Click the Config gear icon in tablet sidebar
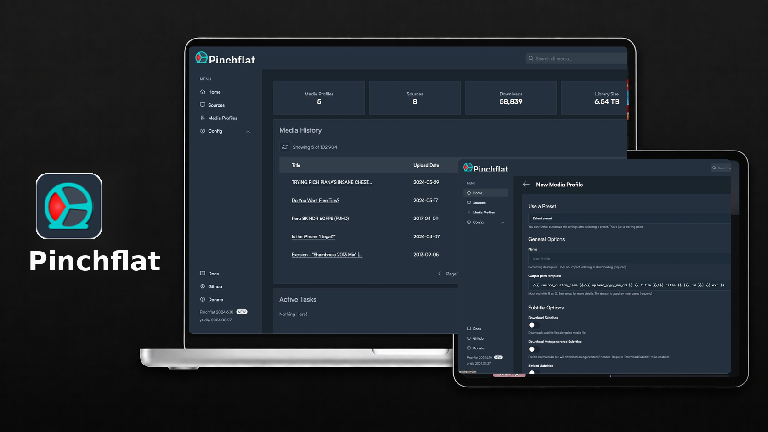The height and width of the screenshot is (432, 768). [x=469, y=222]
